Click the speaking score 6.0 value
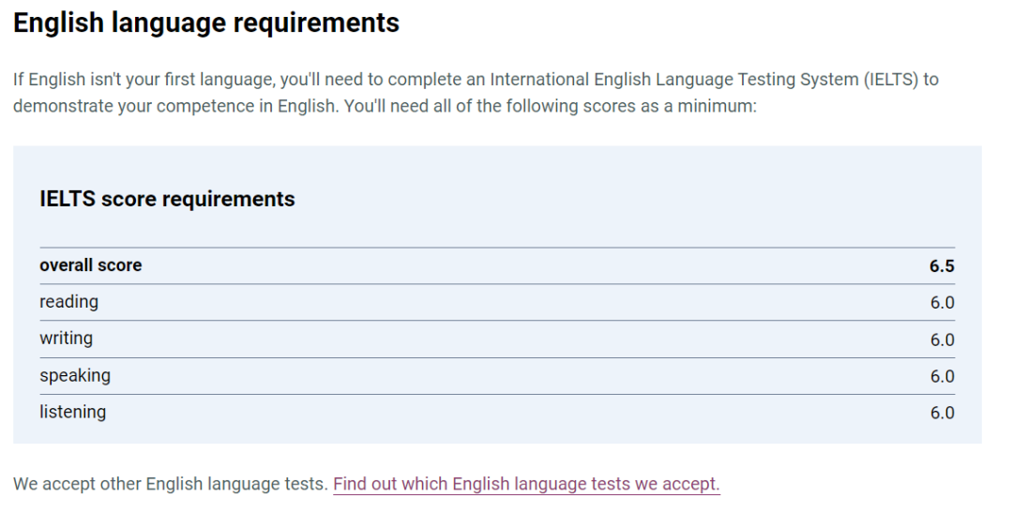 point(942,377)
